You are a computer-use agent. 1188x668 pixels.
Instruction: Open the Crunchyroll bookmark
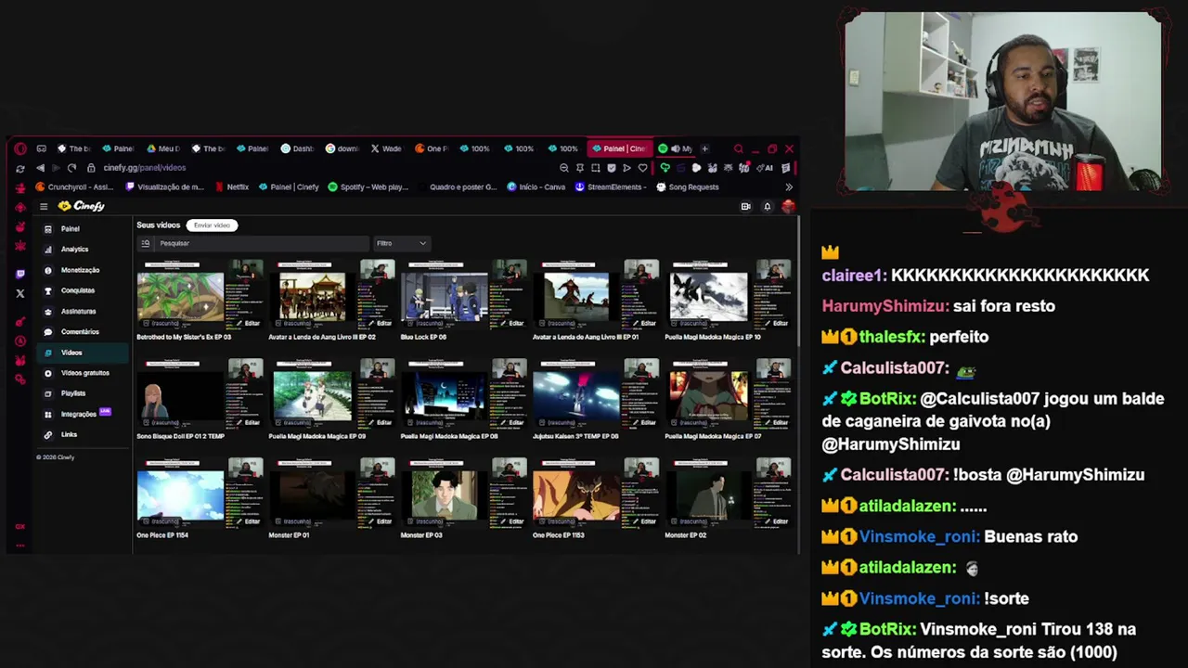[75, 186]
